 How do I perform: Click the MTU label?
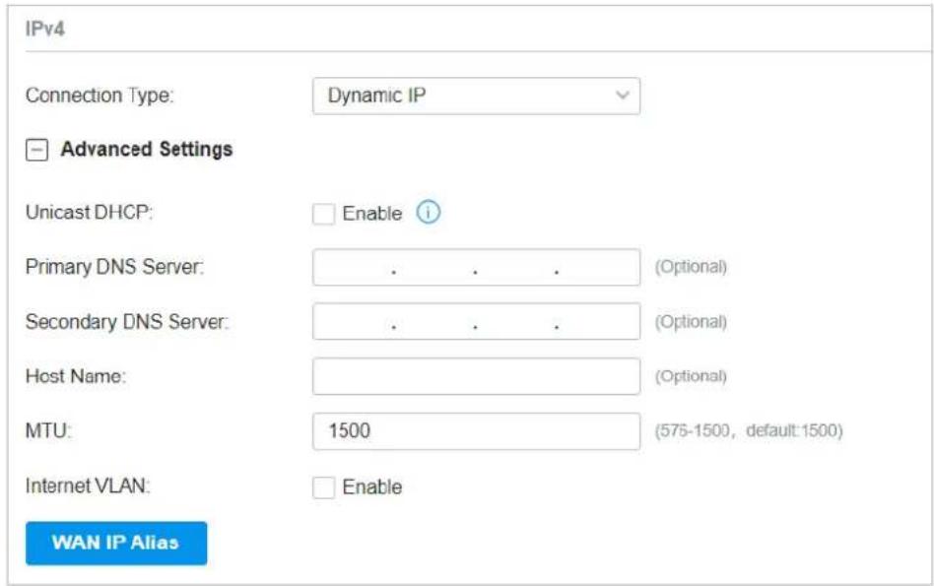48,430
